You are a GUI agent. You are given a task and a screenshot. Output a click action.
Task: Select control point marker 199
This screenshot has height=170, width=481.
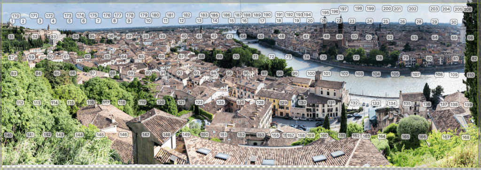pyautogui.click(x=370, y=8)
